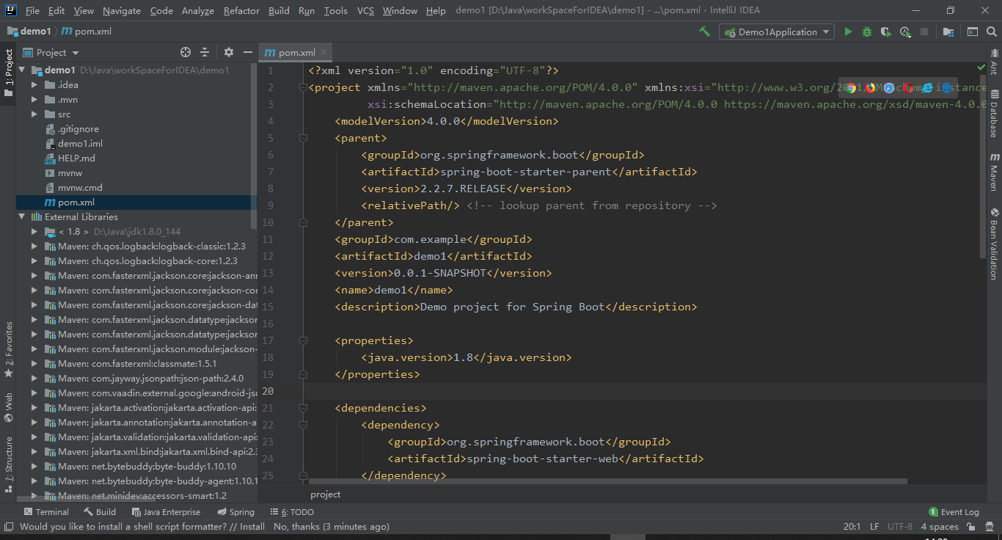The image size is (1002, 540).
Task: Open pom.xml in Chrome browser icon
Action: (x=851, y=87)
